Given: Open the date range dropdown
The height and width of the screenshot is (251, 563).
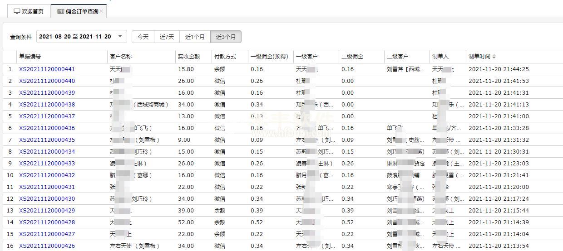Looking at the screenshot, I should pyautogui.click(x=120, y=37).
